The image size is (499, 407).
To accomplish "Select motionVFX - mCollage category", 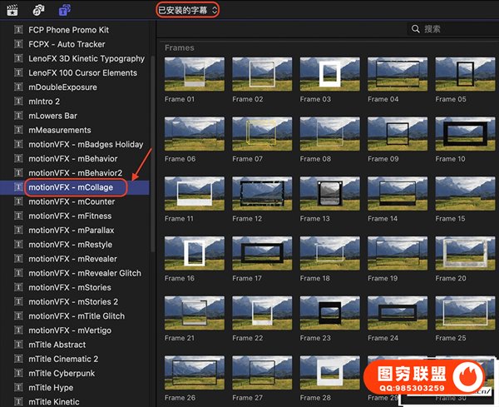I will click(71, 187).
